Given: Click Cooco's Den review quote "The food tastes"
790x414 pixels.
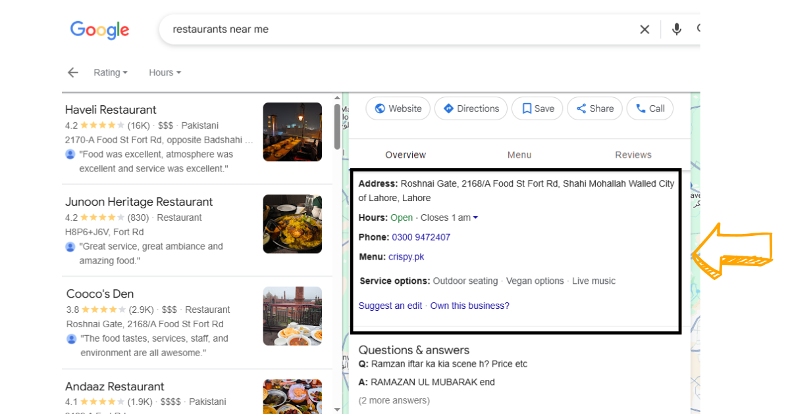Looking at the screenshot, I should [x=154, y=346].
